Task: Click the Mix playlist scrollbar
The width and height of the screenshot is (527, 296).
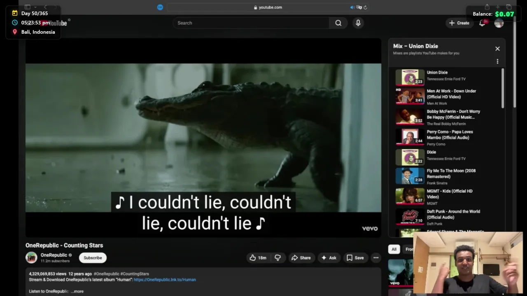Action: pos(503,88)
